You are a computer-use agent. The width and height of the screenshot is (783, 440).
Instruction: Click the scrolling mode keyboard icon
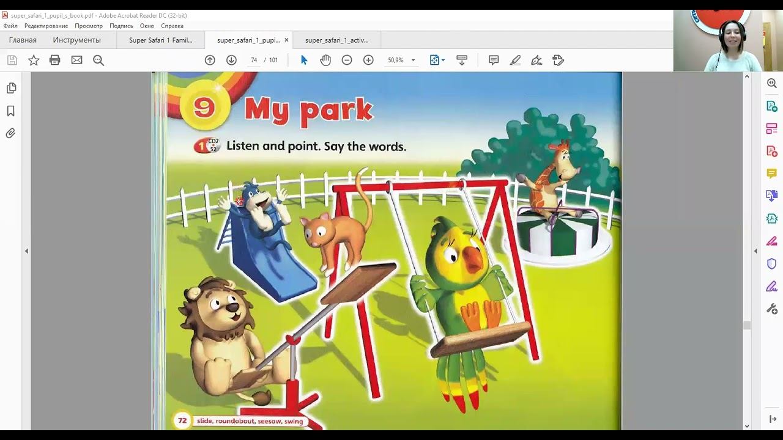(x=462, y=60)
